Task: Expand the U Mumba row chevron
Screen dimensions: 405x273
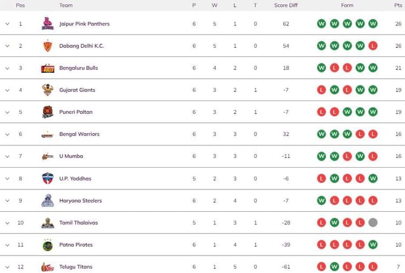Action: 7,156
